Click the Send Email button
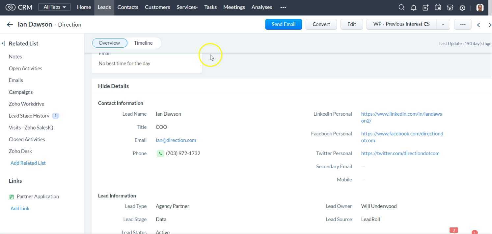 tap(283, 24)
